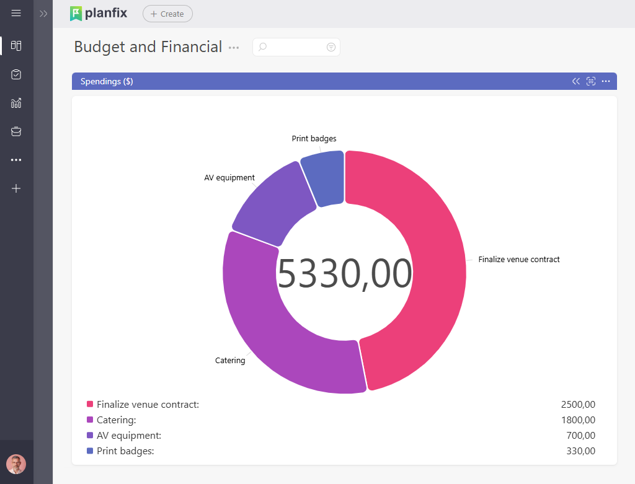Click the 1800,00 legend value
Image resolution: width=635 pixels, height=484 pixels.
(x=578, y=420)
